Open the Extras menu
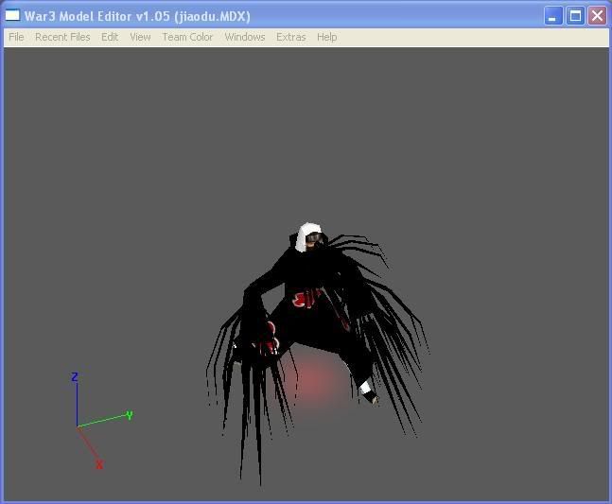The image size is (612, 504). click(290, 37)
